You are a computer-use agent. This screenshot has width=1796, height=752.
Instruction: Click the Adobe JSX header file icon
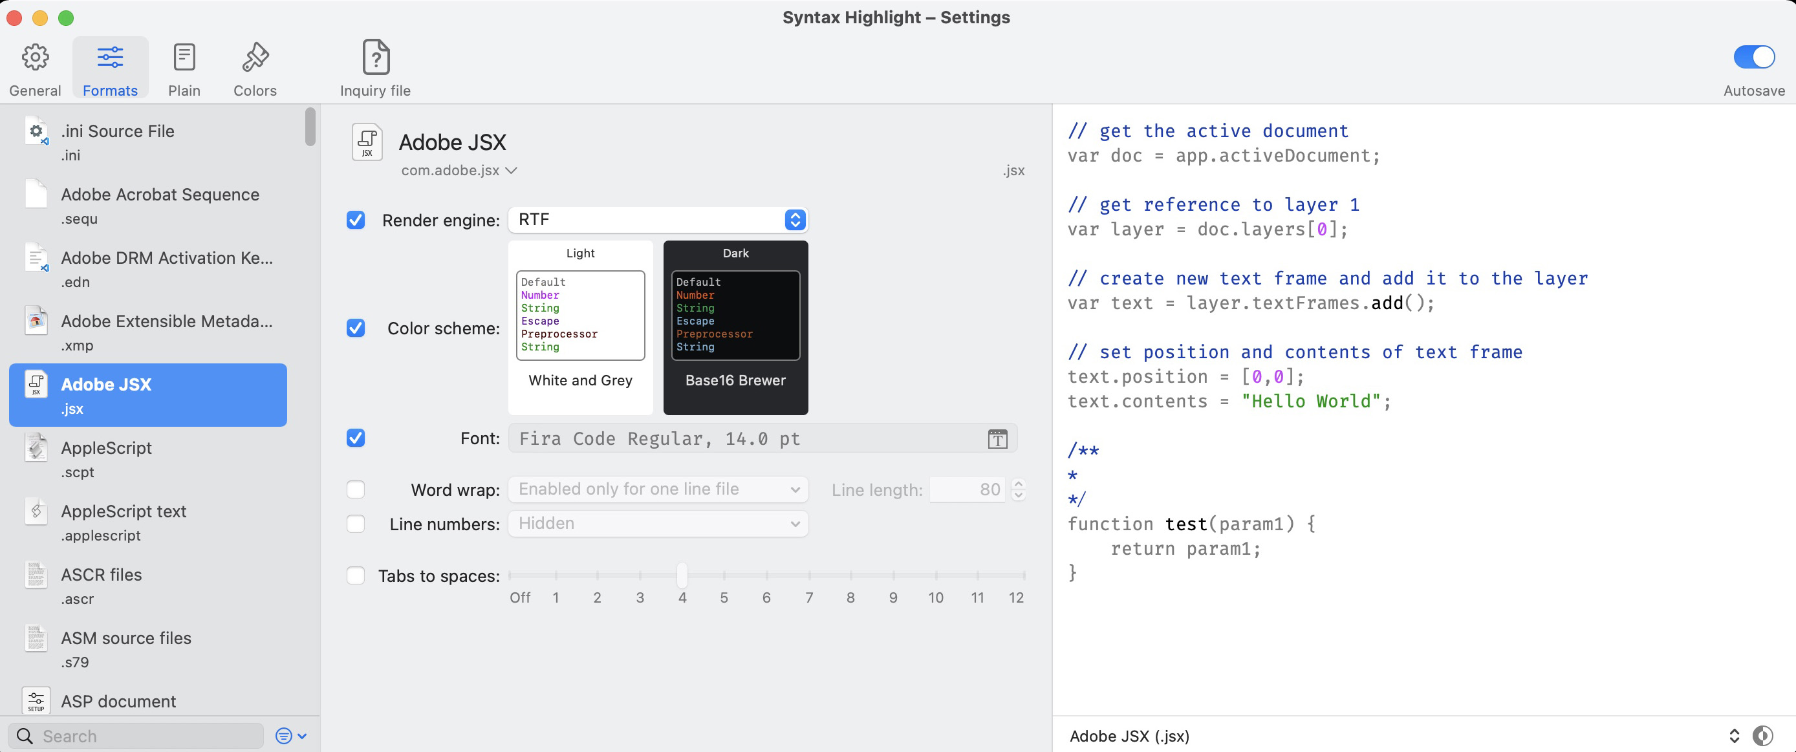click(x=367, y=142)
